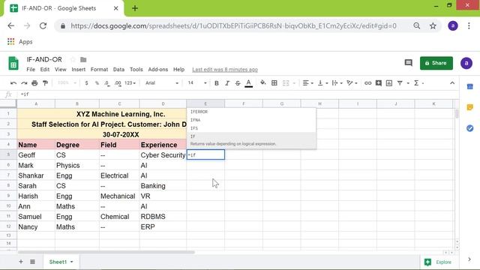Open text wrapping dropdown

pyautogui.click(x=337, y=83)
